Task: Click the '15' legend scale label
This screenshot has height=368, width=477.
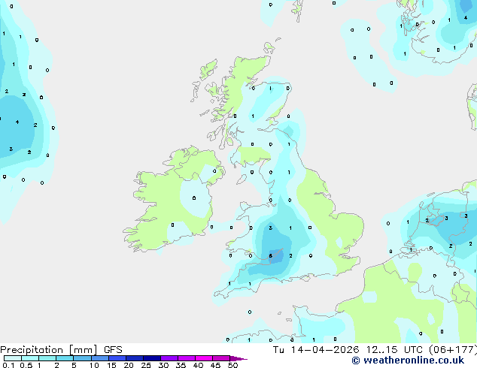Action: point(111,365)
